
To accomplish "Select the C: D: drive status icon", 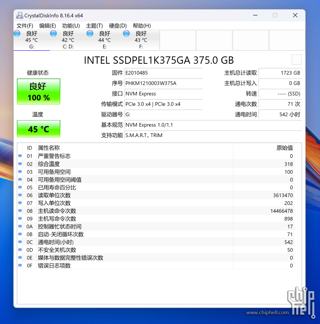I will pyautogui.click(x=54, y=34).
